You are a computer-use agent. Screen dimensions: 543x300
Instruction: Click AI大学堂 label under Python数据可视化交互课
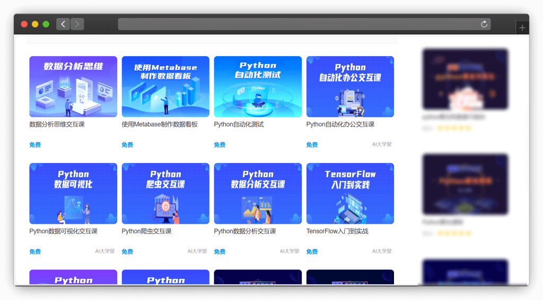pyautogui.click(x=105, y=251)
